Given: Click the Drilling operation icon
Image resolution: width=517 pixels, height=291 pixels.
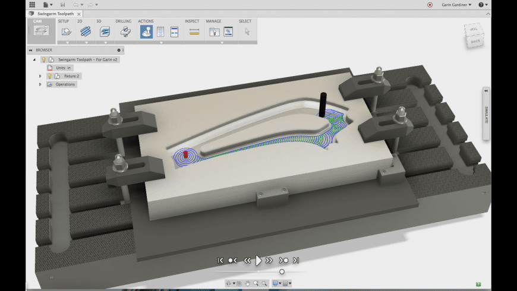Looking at the screenshot, I should coord(125,32).
